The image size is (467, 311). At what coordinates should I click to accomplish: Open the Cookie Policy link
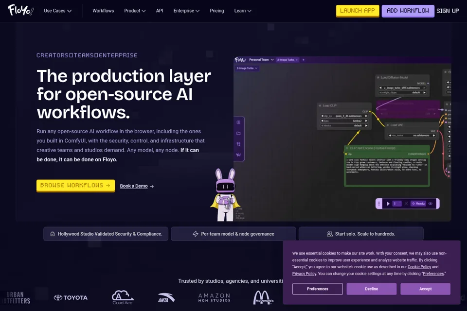(x=419, y=267)
